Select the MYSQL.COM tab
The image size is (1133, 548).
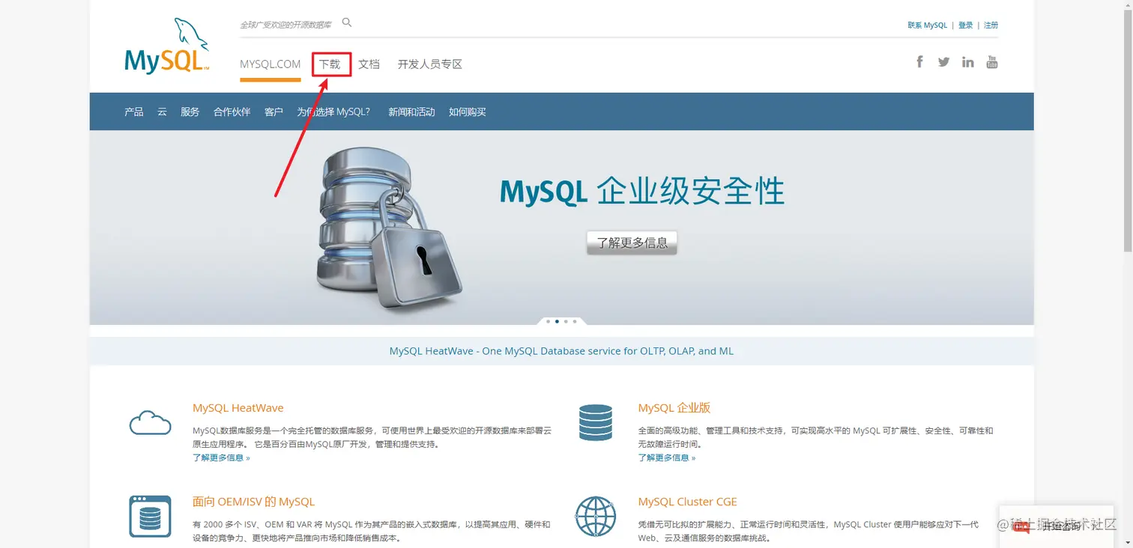270,64
